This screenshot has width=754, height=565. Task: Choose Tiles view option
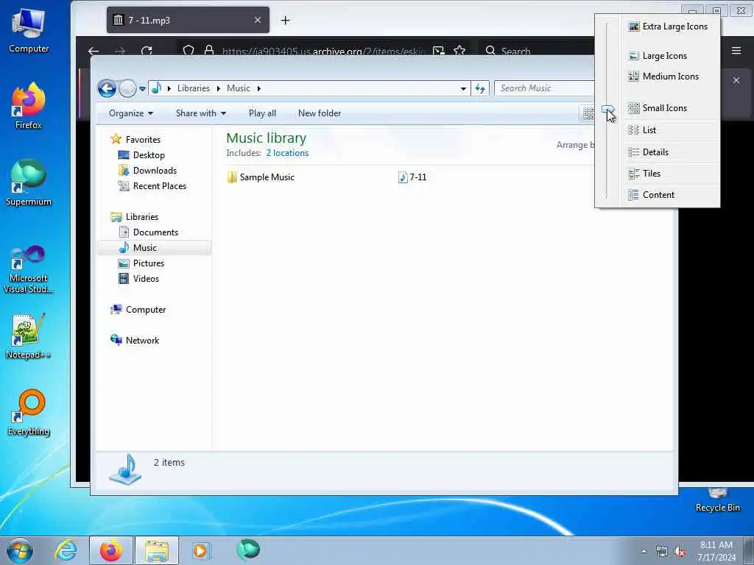tap(644, 174)
